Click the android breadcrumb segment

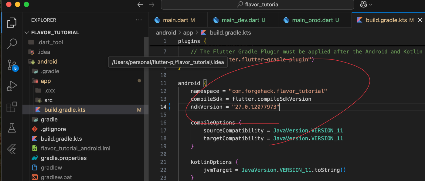(166, 32)
